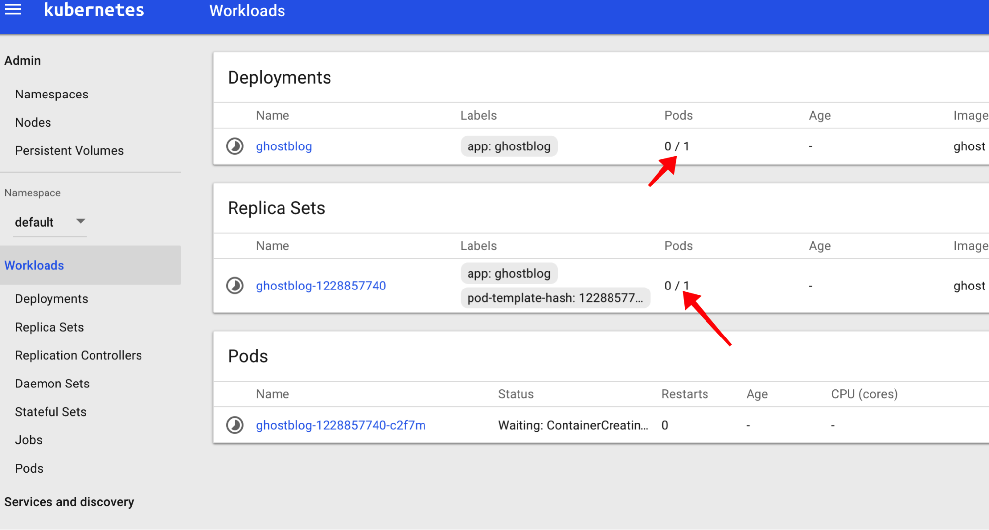Click the Pods column header in Deployments table
Viewport: 989px width, 530px height.
coord(678,115)
